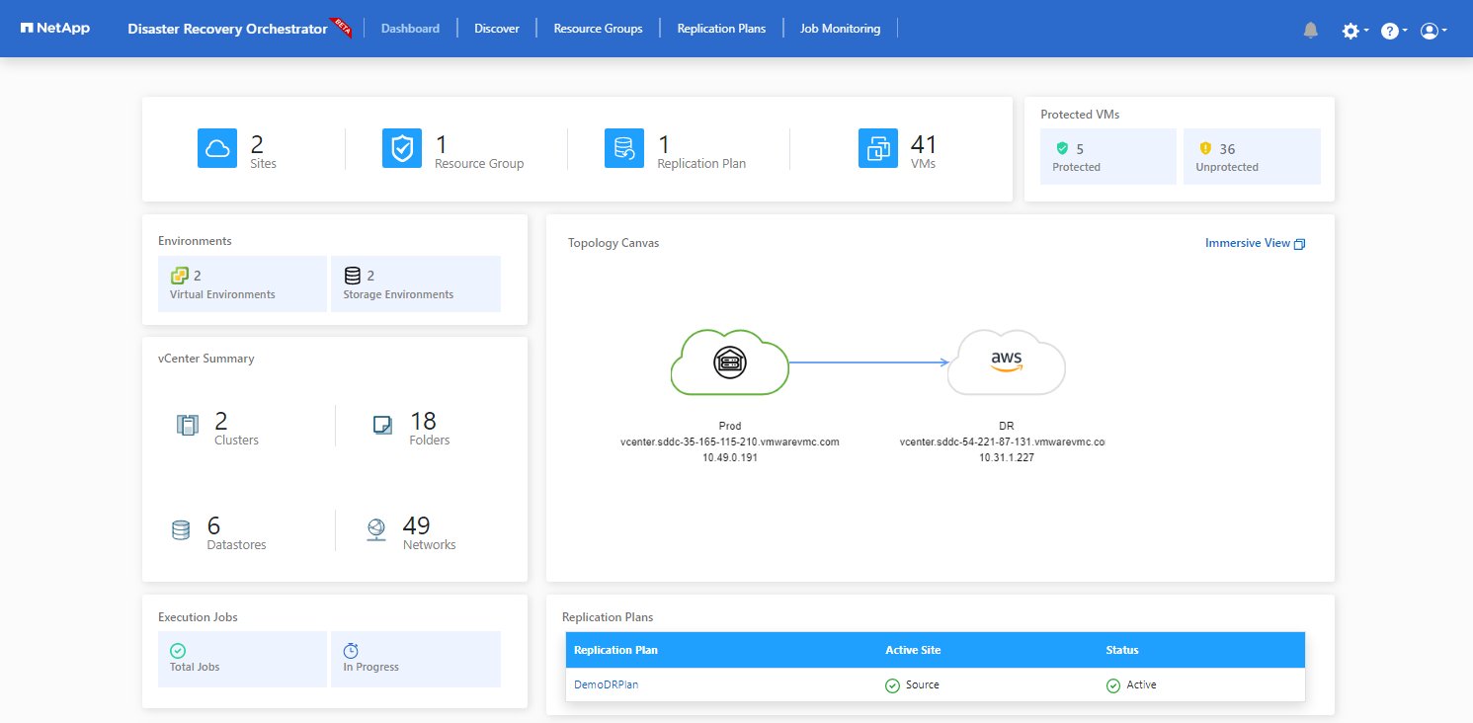This screenshot has width=1473, height=723.
Task: Click the Status column header
Action: pos(1122,650)
